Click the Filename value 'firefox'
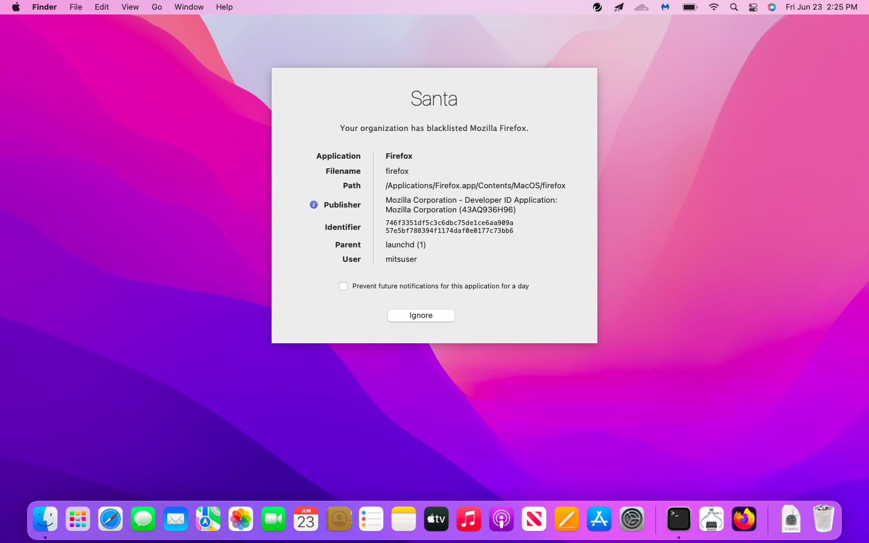 397,171
